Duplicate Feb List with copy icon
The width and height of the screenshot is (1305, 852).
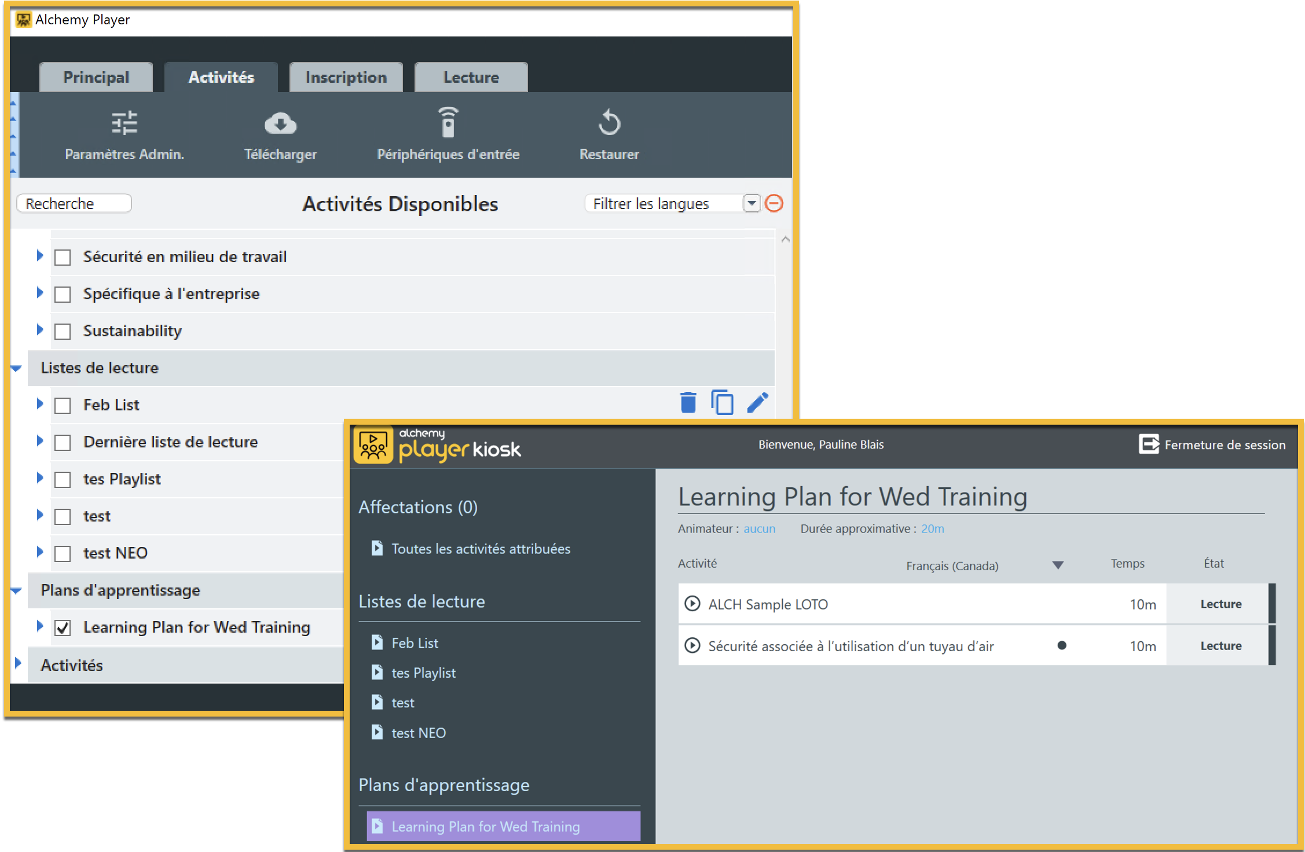(x=723, y=402)
